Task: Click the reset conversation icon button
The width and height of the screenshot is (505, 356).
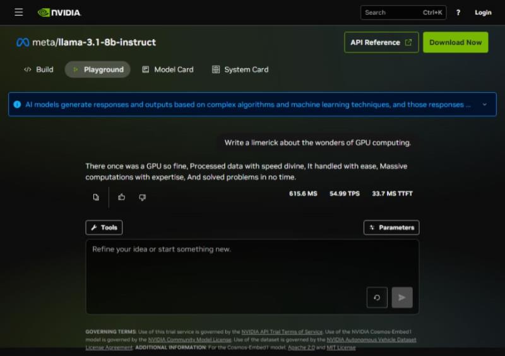Action: click(x=377, y=297)
